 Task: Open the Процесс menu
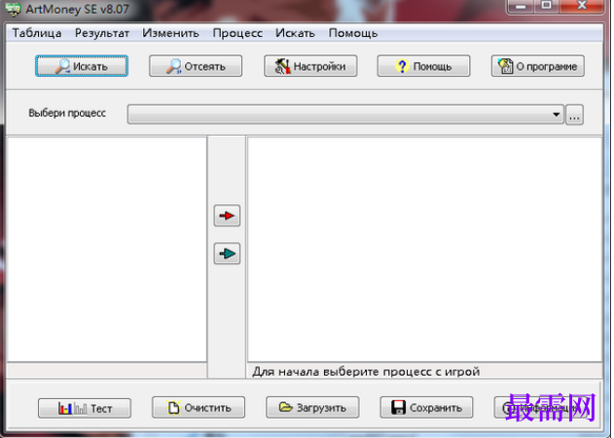pos(237,33)
